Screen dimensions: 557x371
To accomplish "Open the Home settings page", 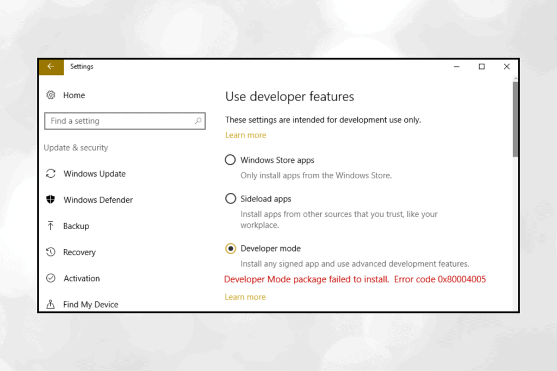I will [74, 95].
